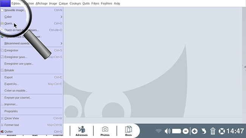Select the Propriétés entry
The image size is (246, 138).
point(32,111)
